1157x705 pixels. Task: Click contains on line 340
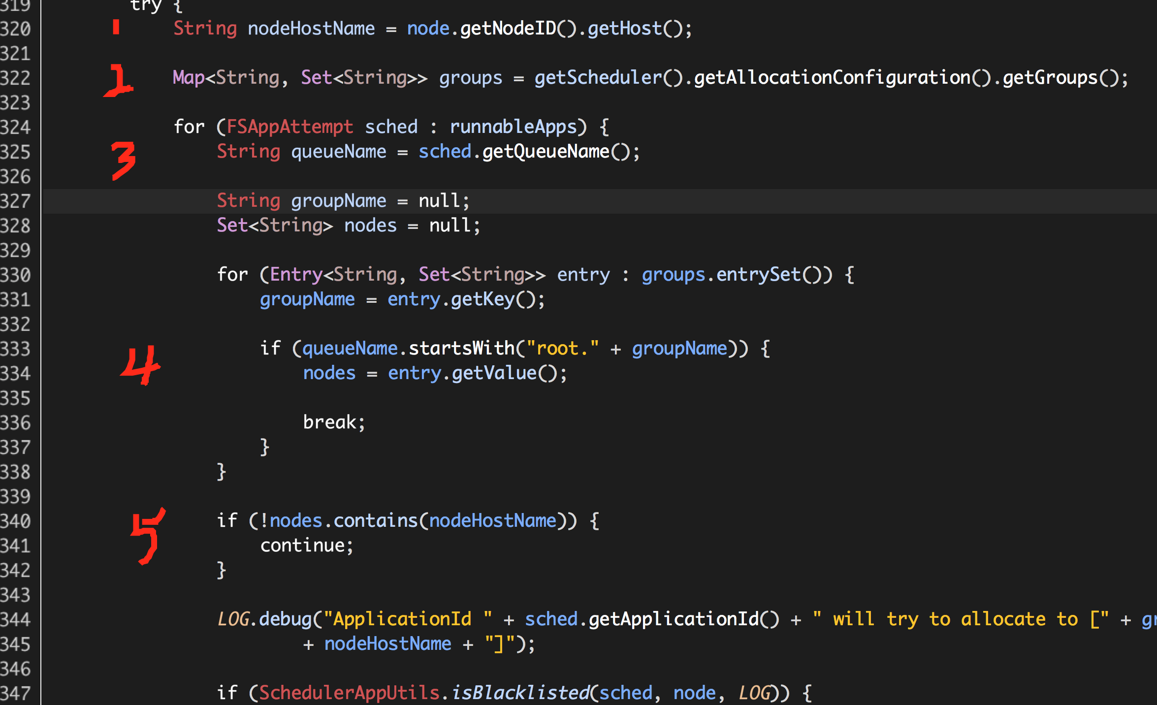point(376,521)
